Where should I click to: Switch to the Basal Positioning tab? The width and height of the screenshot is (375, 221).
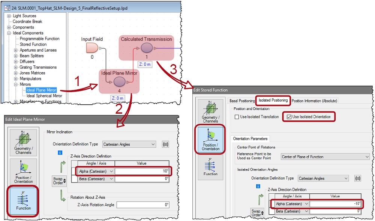tap(241, 101)
